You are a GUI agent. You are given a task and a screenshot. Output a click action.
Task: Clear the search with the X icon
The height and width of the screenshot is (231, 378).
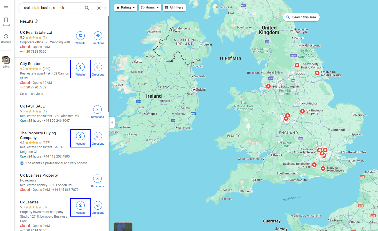click(99, 8)
